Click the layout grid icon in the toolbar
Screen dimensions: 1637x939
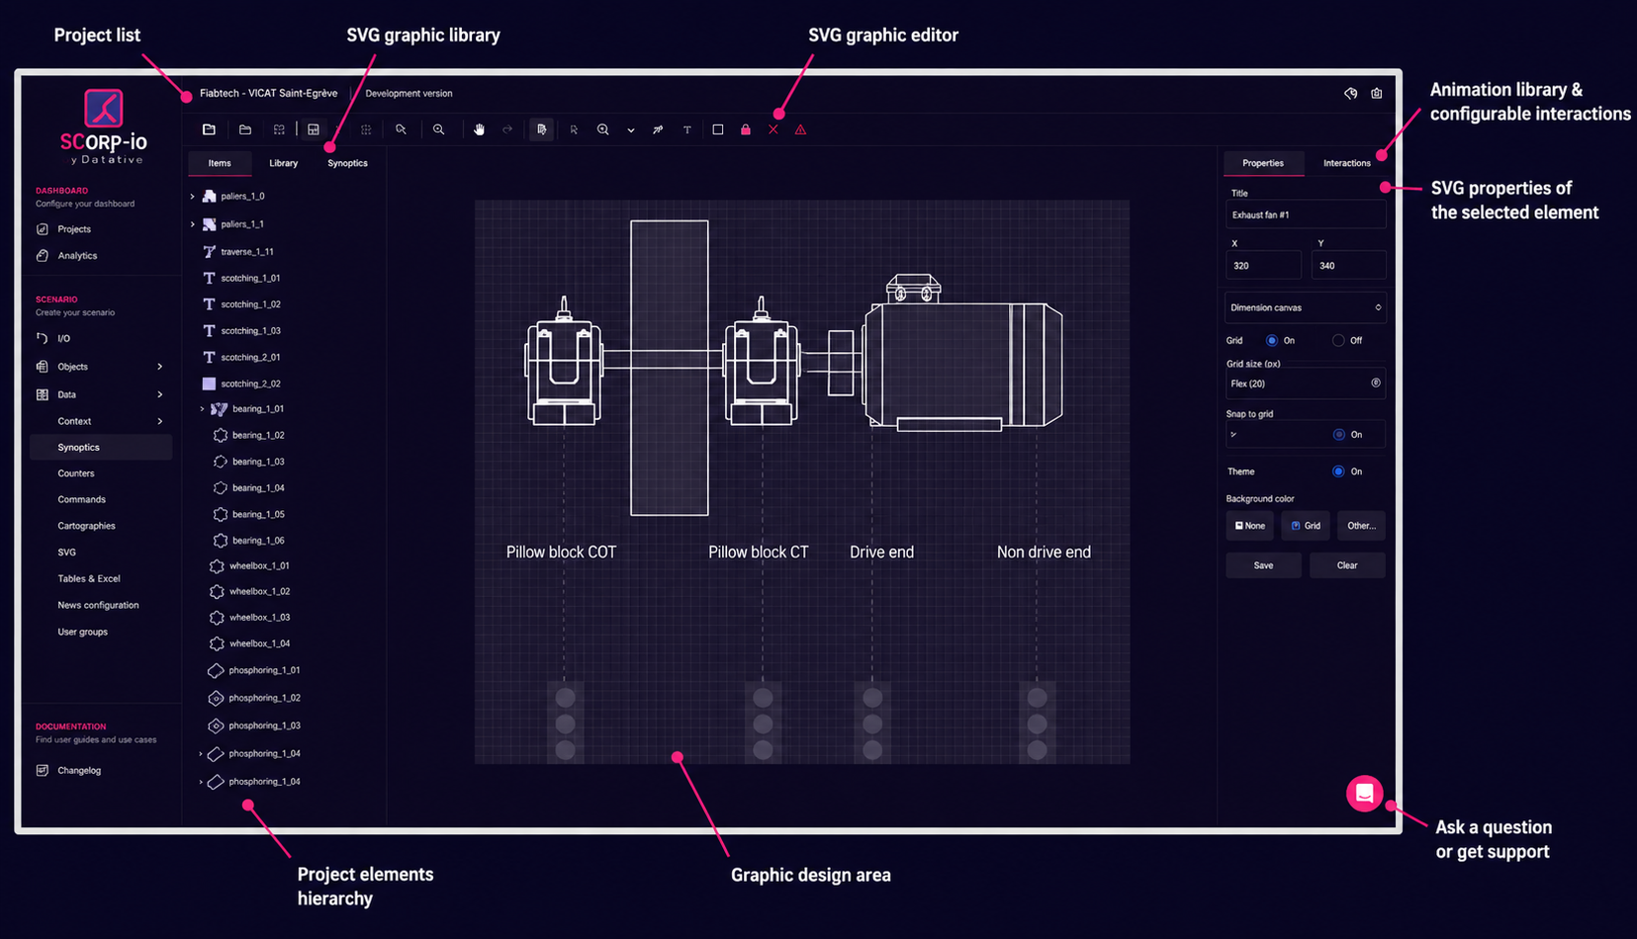314,129
